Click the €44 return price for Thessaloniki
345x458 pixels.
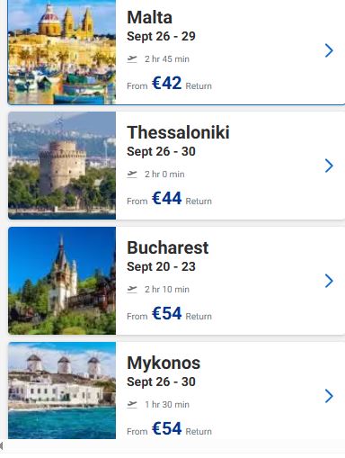point(169,198)
